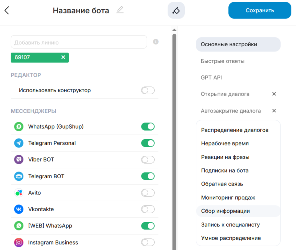This screenshot has height=250, width=296.
Task: Click the info icon beside line field
Action: coord(156,42)
